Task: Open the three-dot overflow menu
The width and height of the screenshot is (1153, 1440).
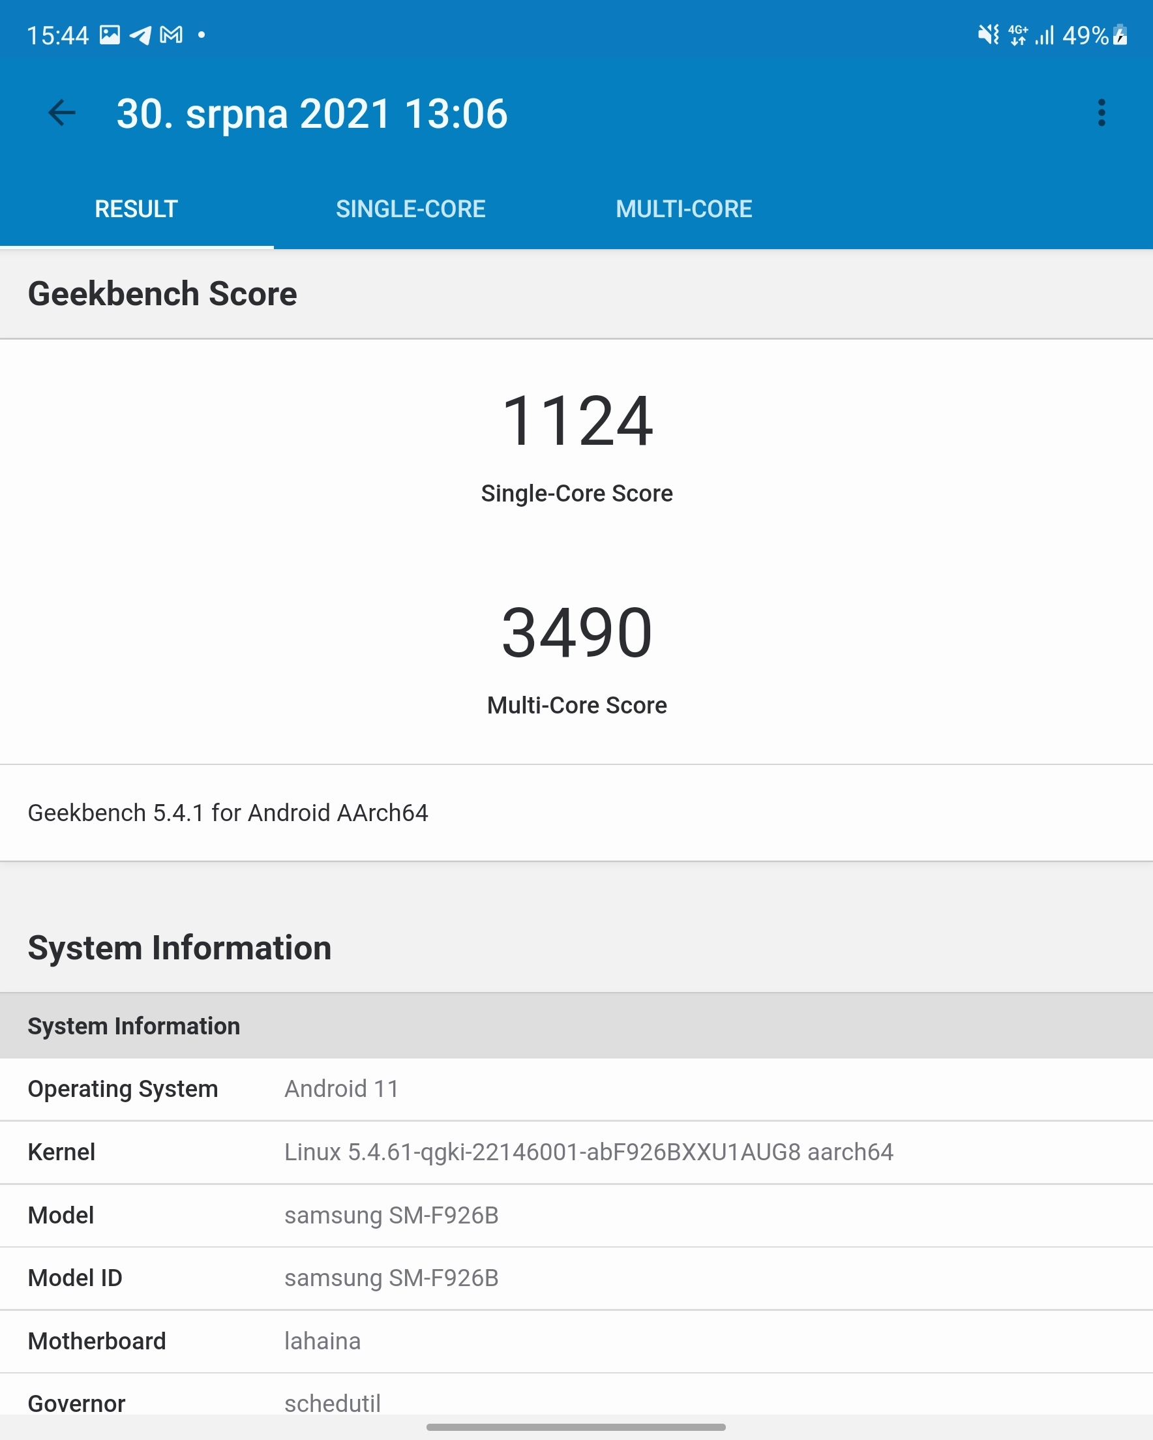Action: pyautogui.click(x=1101, y=112)
